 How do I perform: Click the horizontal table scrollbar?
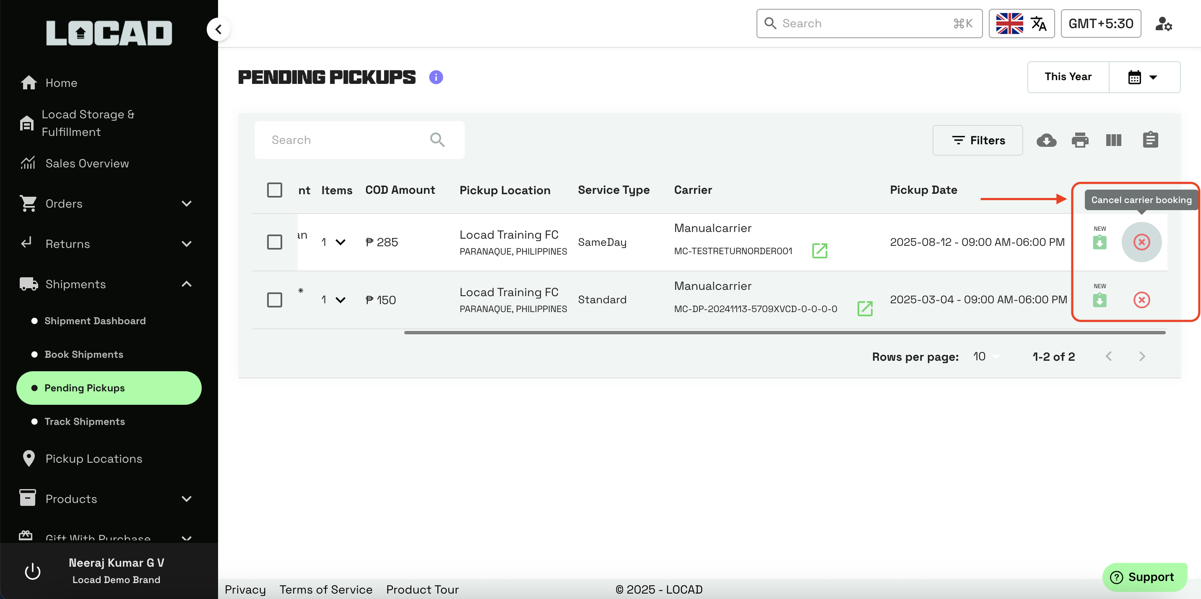(x=784, y=333)
